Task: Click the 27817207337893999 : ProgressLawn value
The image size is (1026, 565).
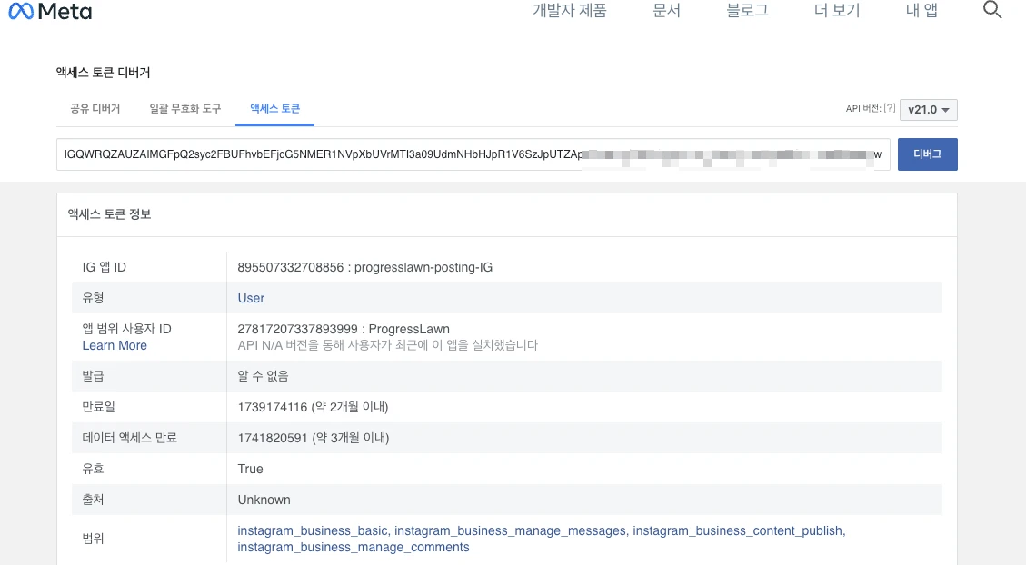Action: point(344,329)
